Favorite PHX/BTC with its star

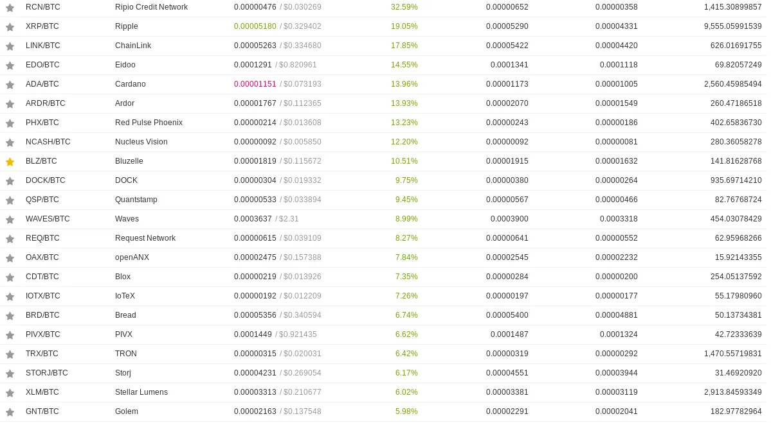(x=10, y=123)
